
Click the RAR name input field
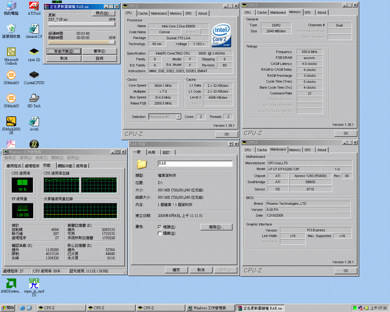tap(195, 164)
